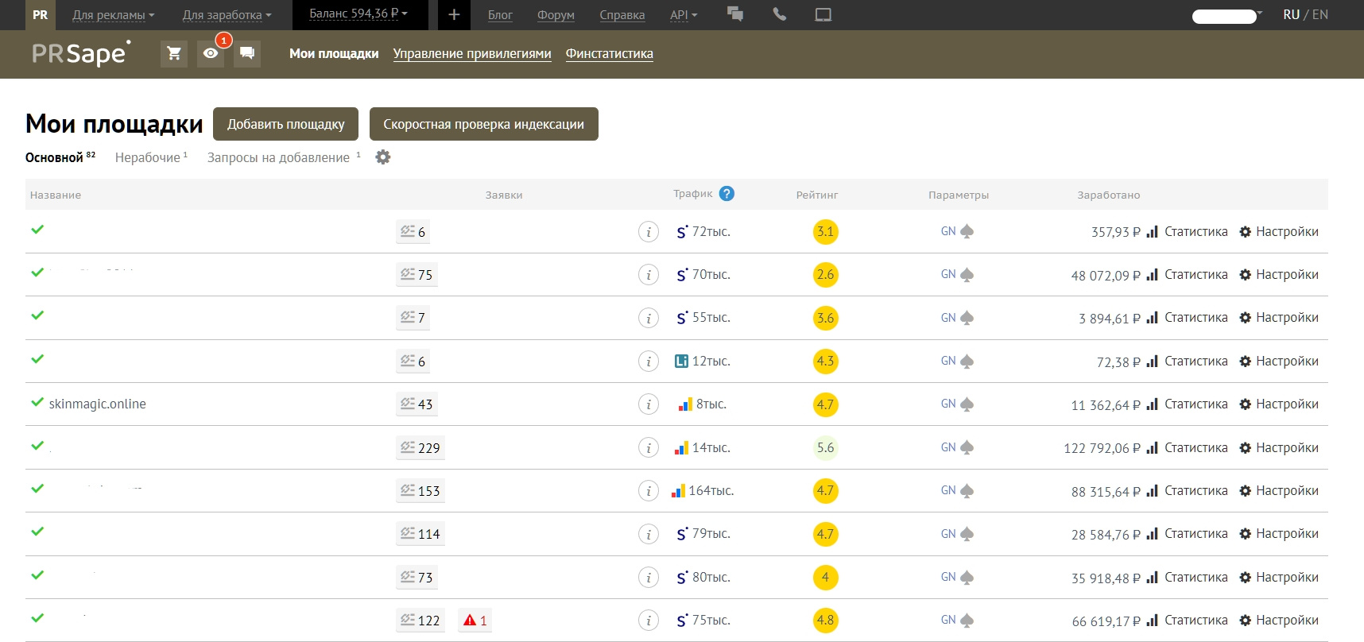The height and width of the screenshot is (642, 1364).
Task: Click the phone icon in top bar
Action: (x=779, y=14)
